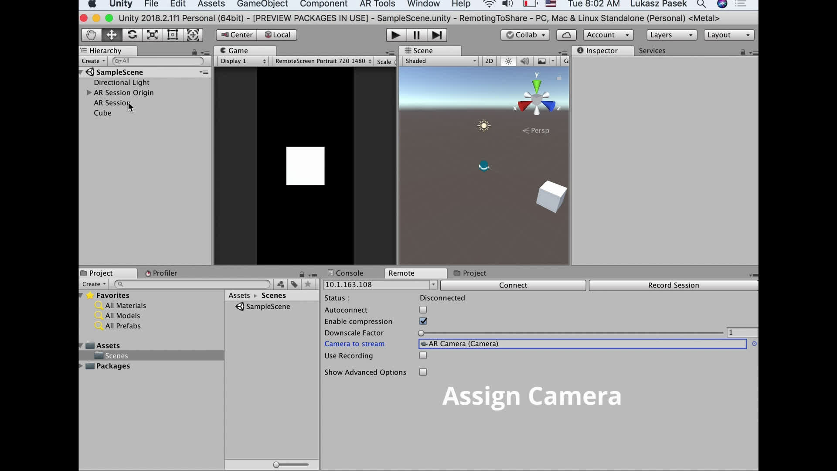
Task: Disable the Enable compression checkbox
Action: pos(423,321)
